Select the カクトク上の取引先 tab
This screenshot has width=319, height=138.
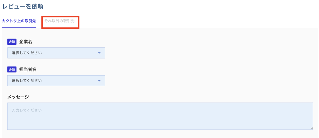pyautogui.click(x=19, y=21)
